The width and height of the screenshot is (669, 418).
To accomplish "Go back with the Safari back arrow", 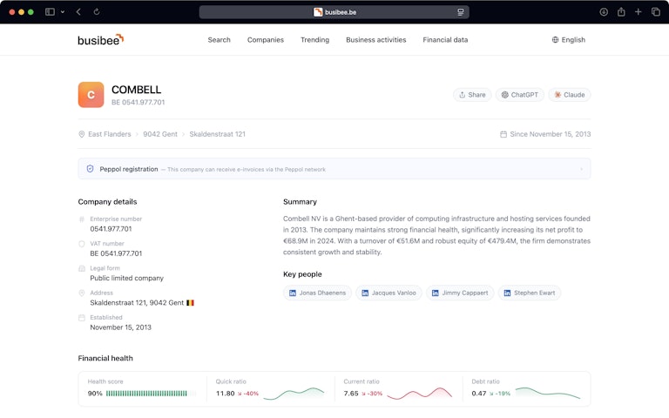I will pyautogui.click(x=78, y=12).
